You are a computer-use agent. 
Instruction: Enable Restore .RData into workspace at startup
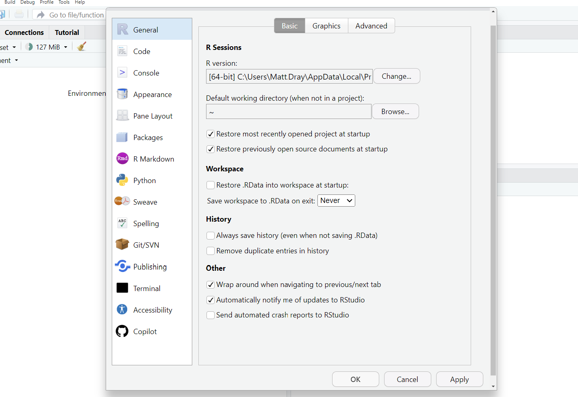coord(211,185)
